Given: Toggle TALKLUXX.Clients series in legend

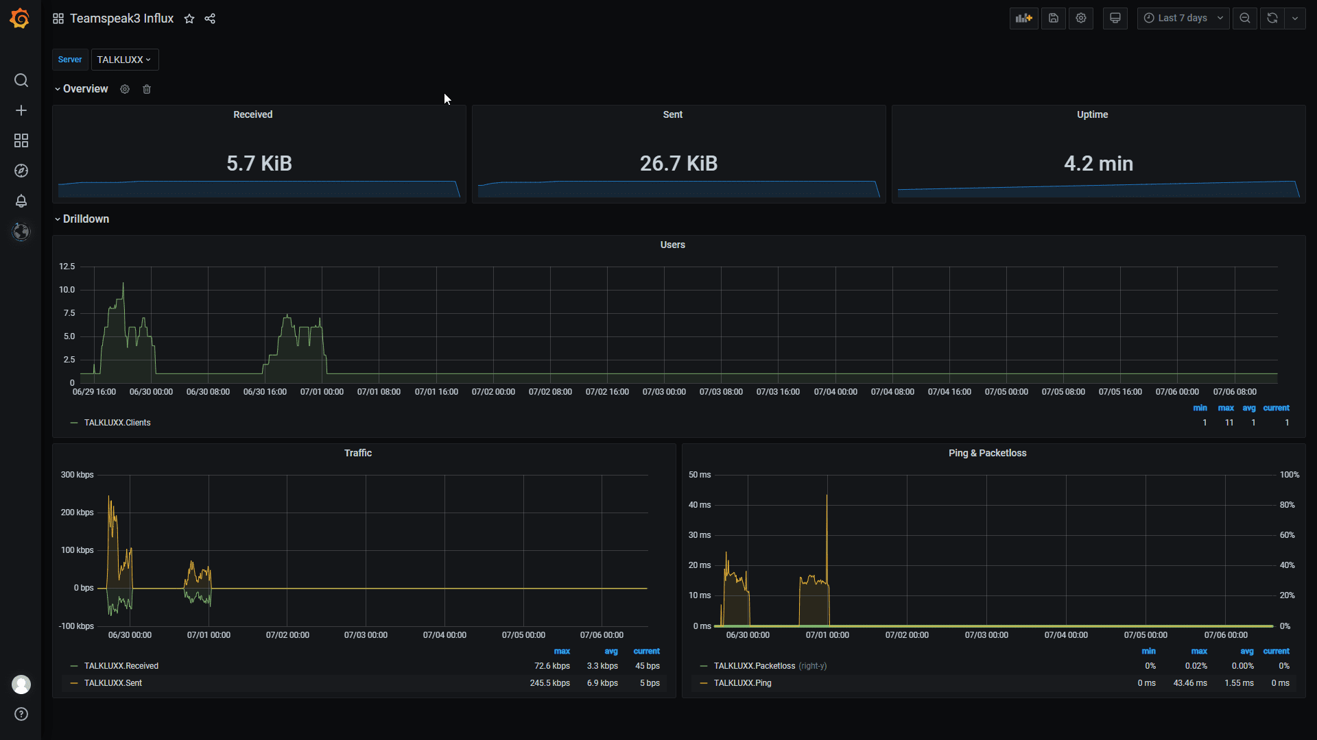Looking at the screenshot, I should (x=117, y=423).
